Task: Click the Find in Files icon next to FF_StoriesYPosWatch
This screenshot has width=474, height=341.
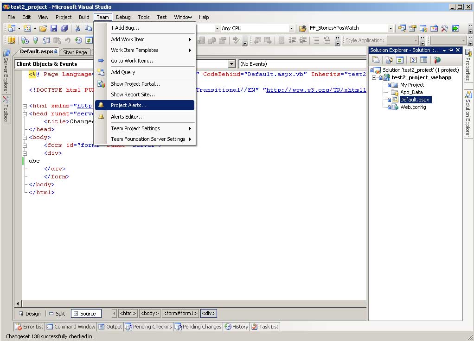Action: tap(302, 28)
